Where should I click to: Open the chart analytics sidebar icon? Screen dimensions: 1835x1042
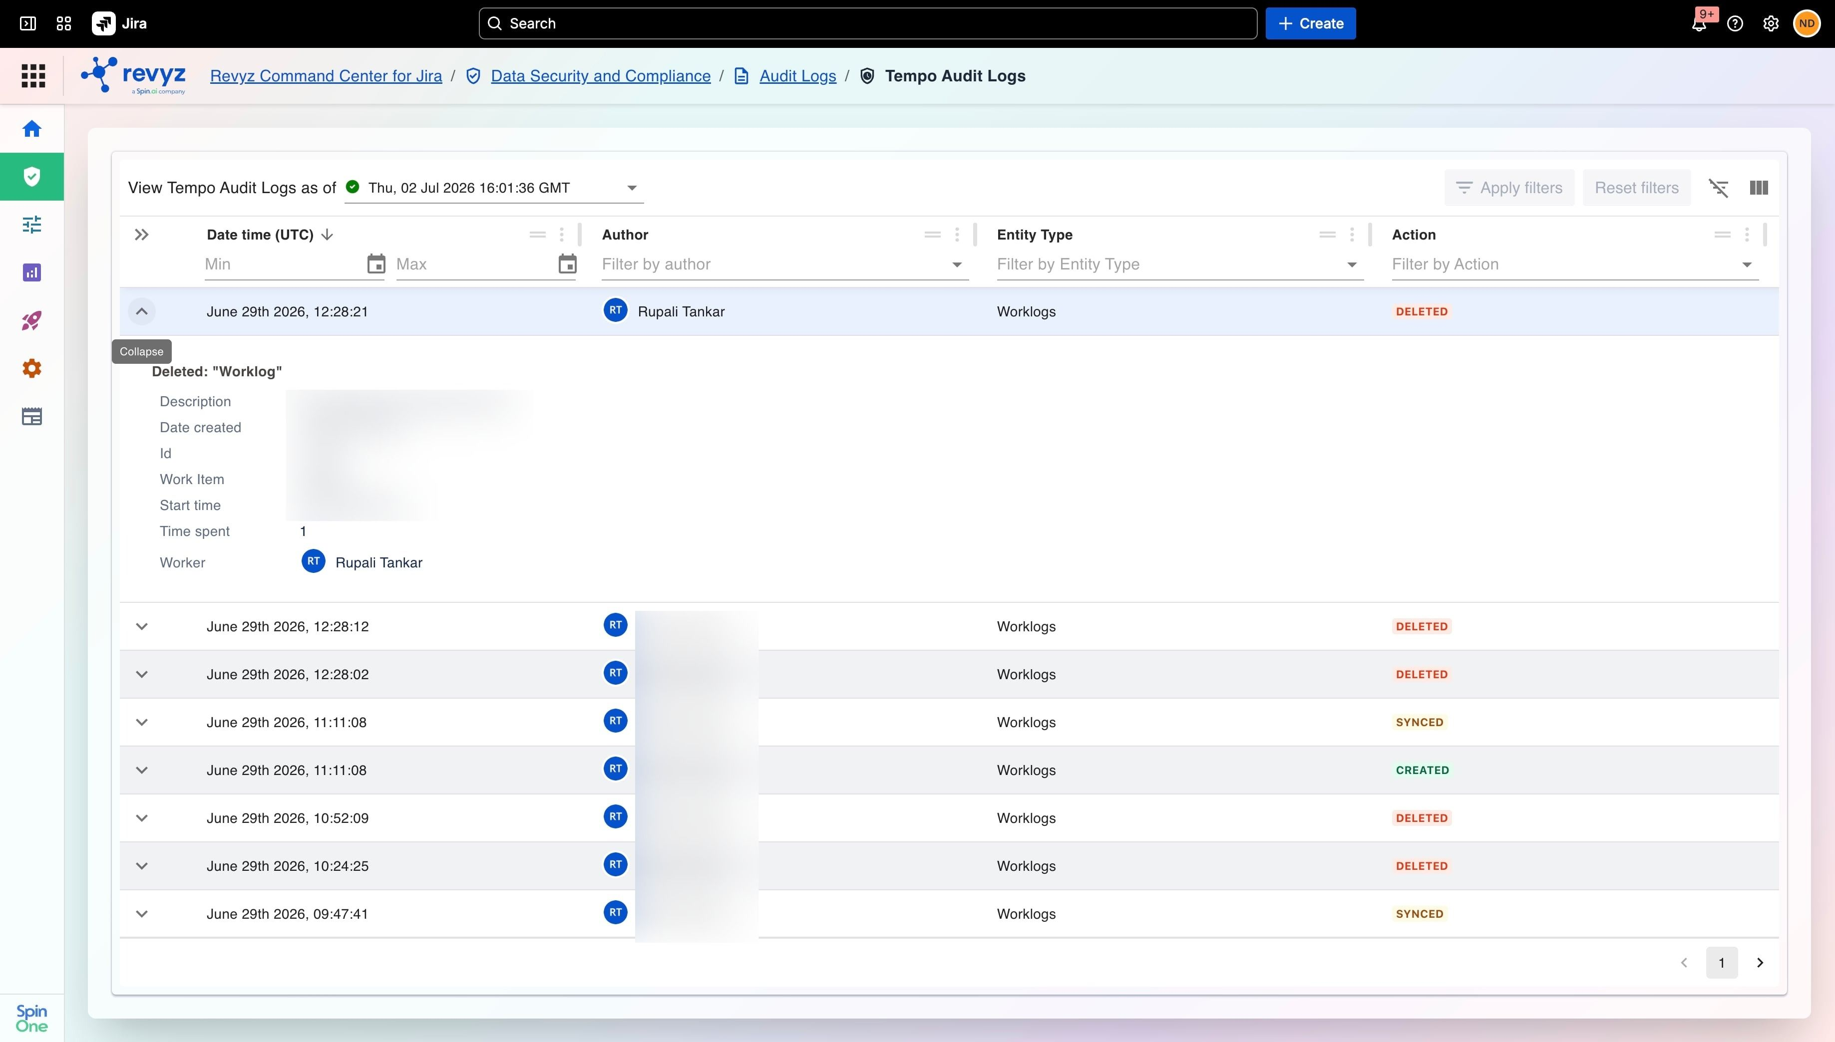tap(31, 272)
